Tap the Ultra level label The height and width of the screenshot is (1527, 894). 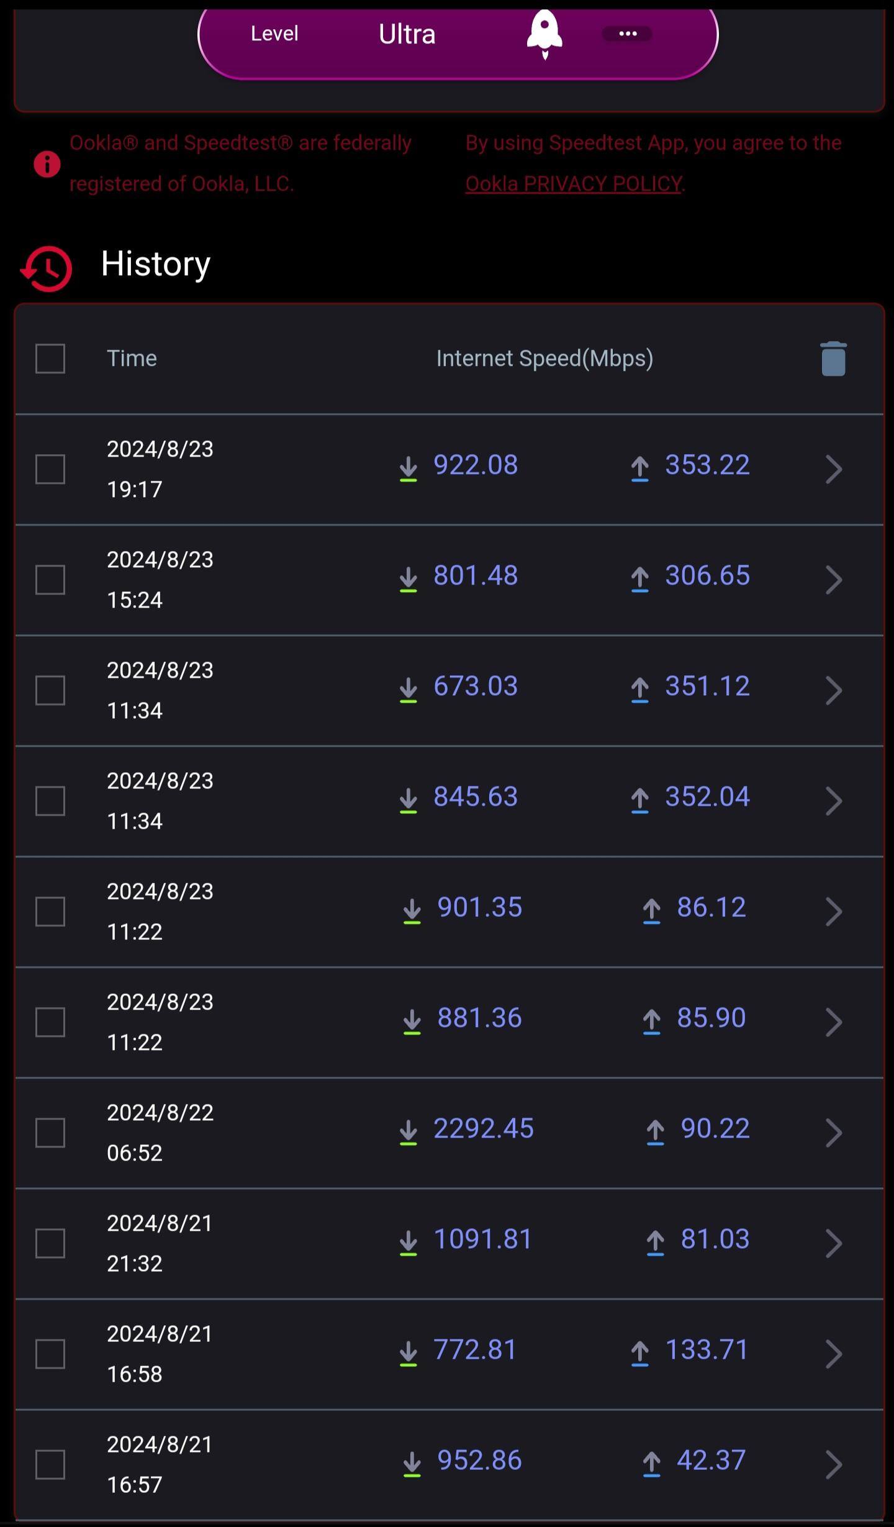tap(407, 34)
